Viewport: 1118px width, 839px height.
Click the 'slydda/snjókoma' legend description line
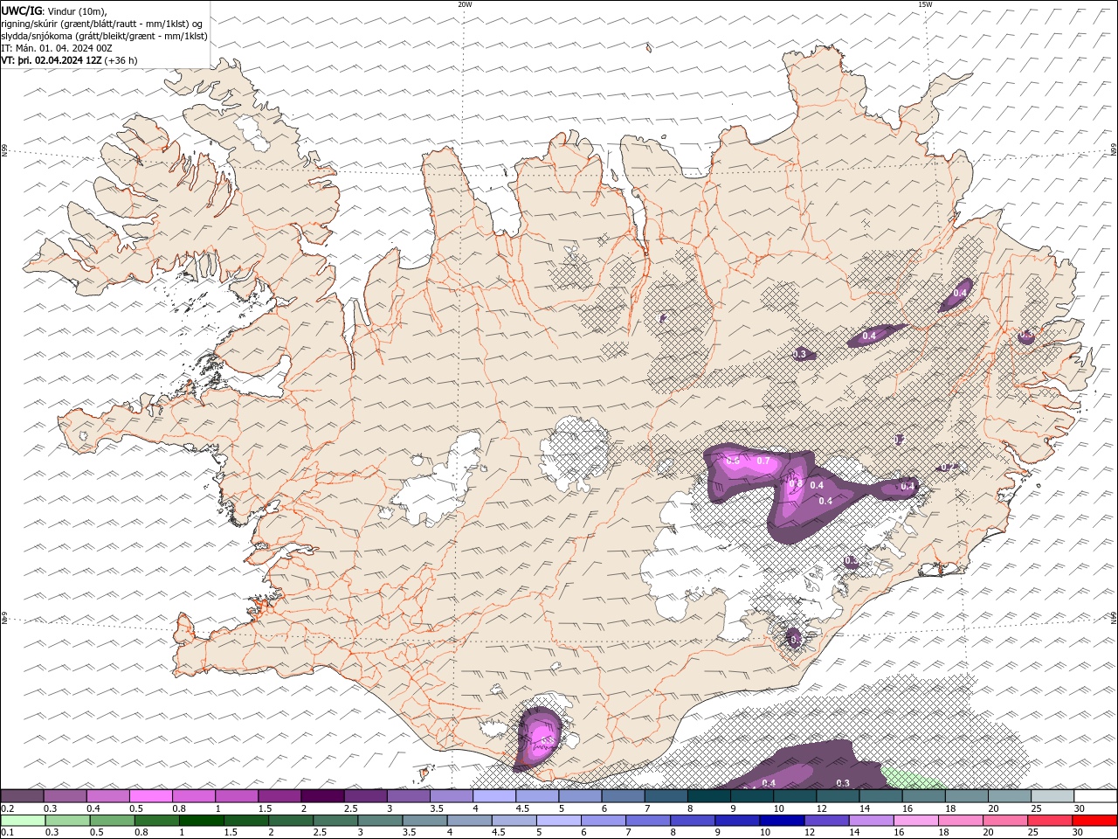pyautogui.click(x=105, y=36)
